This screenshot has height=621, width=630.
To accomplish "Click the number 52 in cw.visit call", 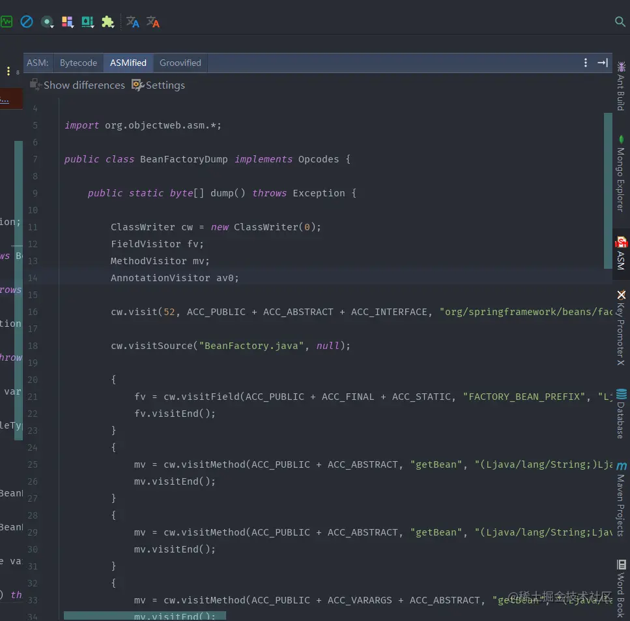I will click(x=169, y=312).
